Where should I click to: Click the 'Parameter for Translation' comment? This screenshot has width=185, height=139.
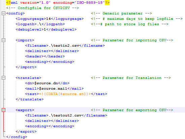(131, 78)
